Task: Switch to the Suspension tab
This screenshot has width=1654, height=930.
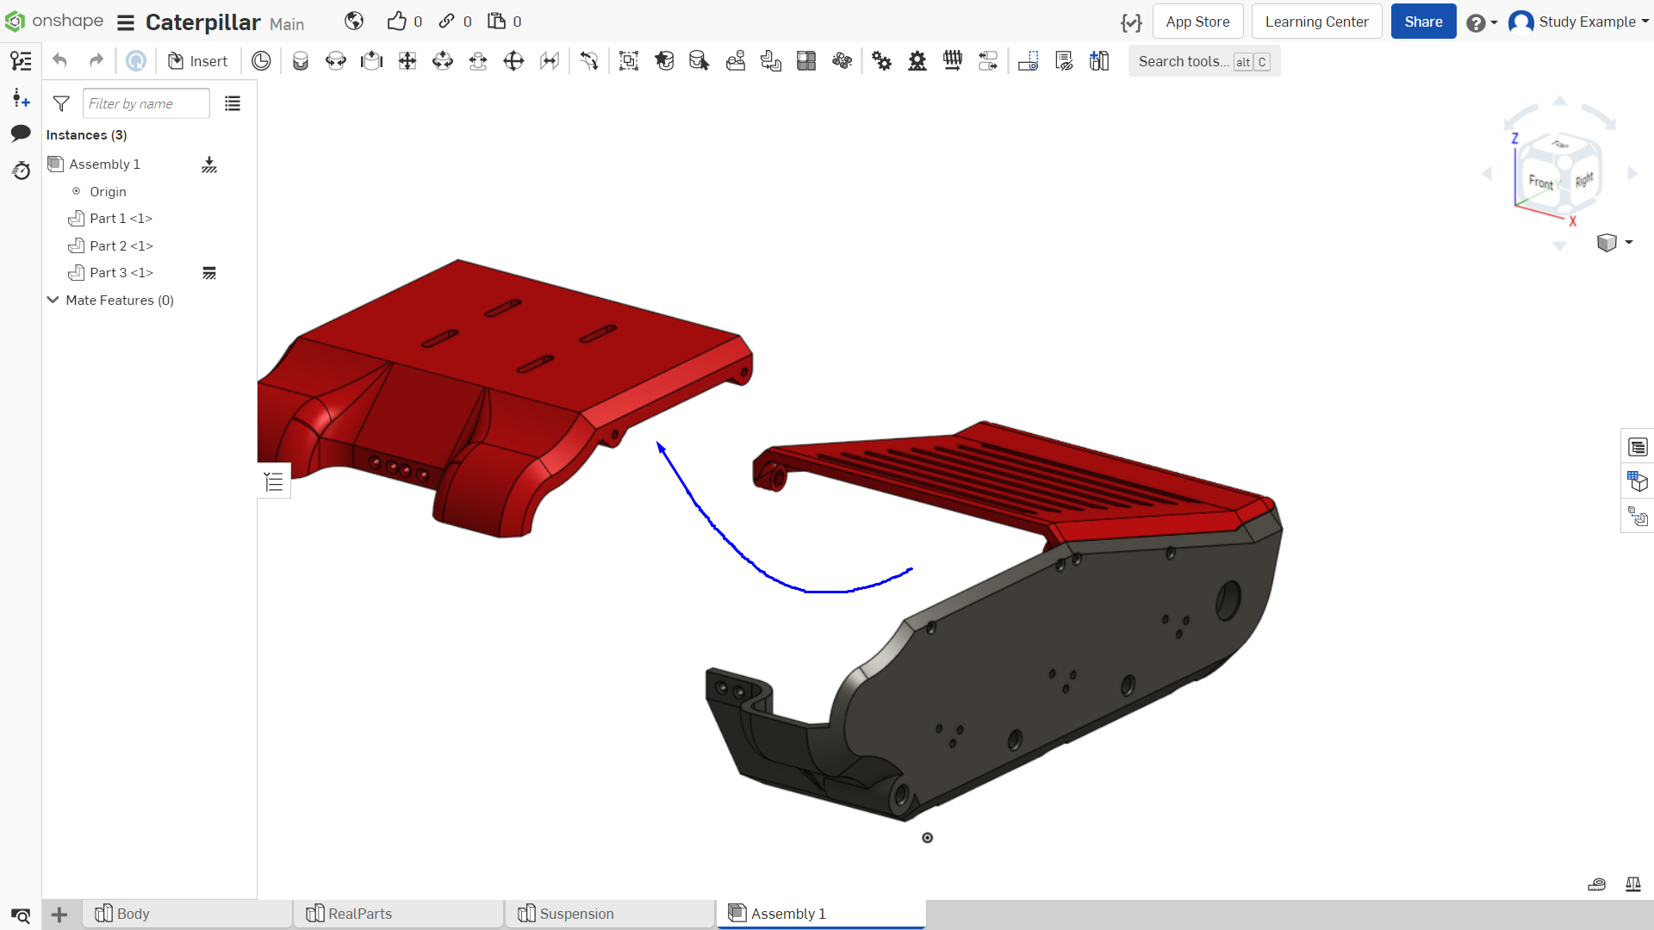Action: (610, 914)
